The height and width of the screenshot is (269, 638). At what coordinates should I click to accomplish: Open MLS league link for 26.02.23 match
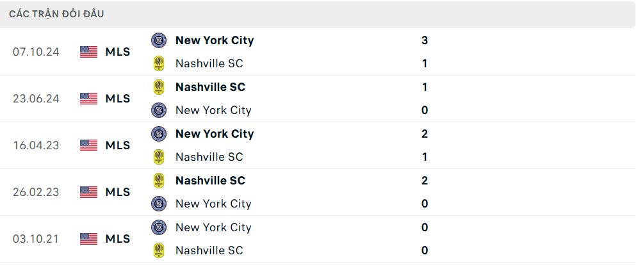tap(118, 192)
